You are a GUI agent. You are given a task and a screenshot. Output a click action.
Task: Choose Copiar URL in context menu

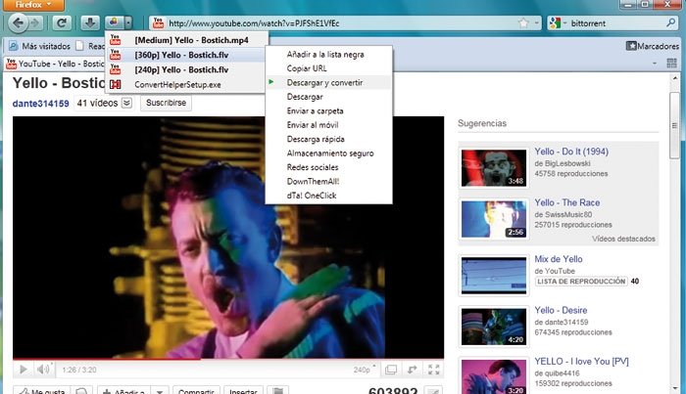[328, 68]
